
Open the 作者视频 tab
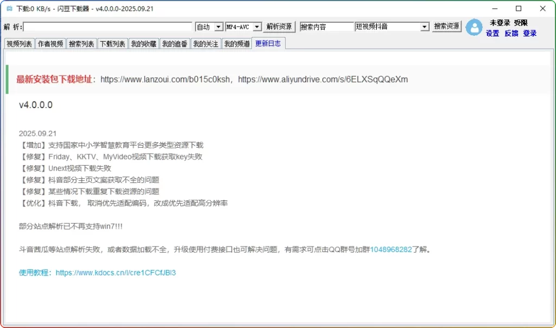click(50, 44)
